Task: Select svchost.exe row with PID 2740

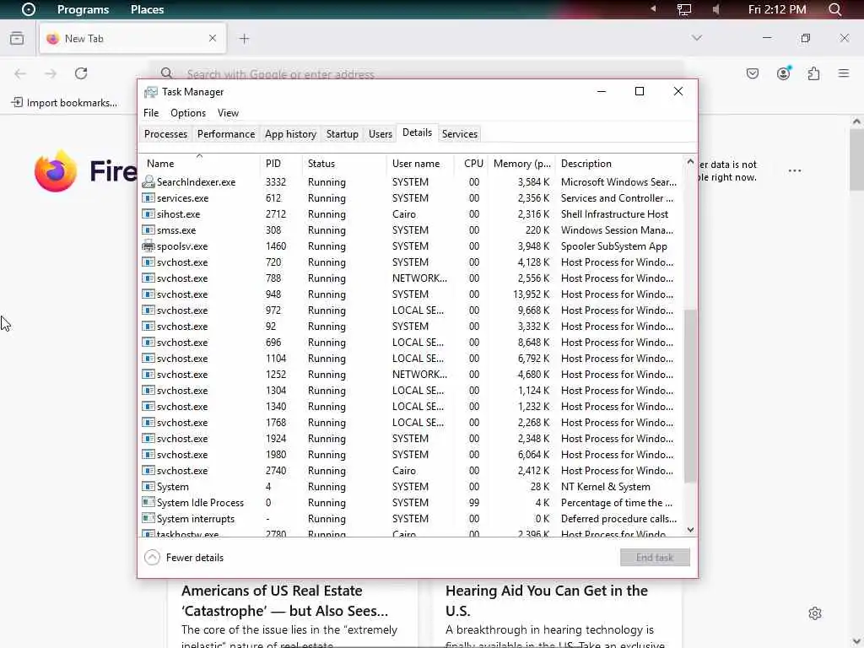Action: pos(411,471)
